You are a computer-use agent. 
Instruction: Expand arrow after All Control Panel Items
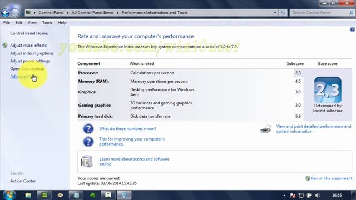coord(117,13)
